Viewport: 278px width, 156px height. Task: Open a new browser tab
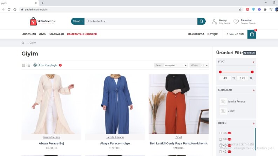point(42,3)
